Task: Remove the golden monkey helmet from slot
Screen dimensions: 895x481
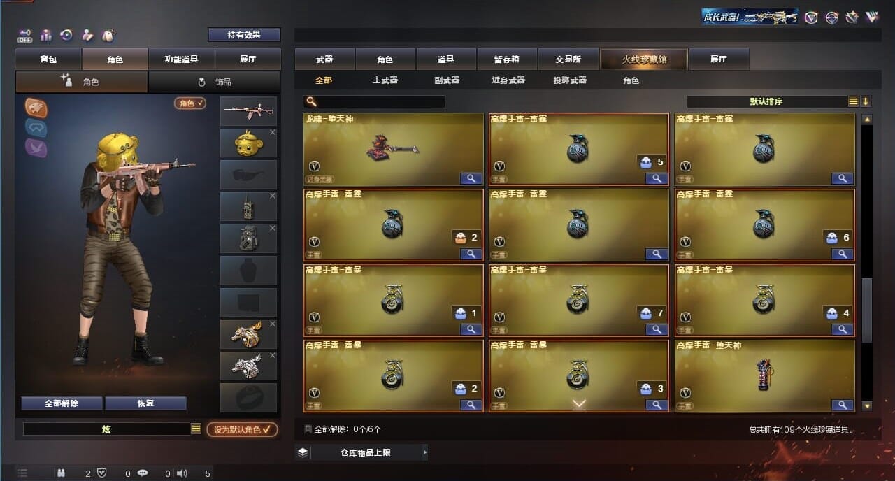Action: point(273,132)
